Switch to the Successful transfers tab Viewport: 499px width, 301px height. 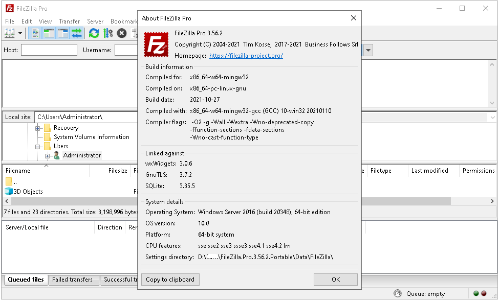[119, 280]
